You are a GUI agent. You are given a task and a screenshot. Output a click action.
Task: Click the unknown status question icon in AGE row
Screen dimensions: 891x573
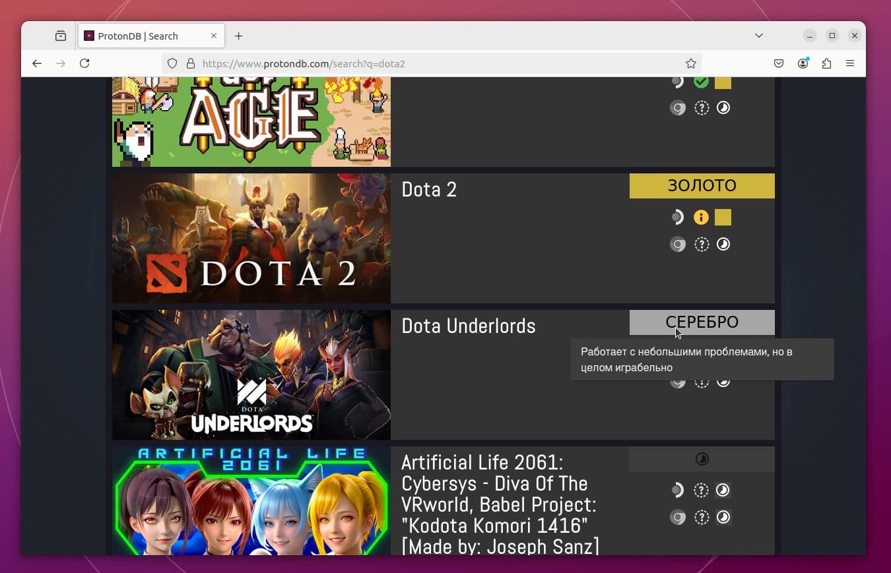click(x=702, y=108)
